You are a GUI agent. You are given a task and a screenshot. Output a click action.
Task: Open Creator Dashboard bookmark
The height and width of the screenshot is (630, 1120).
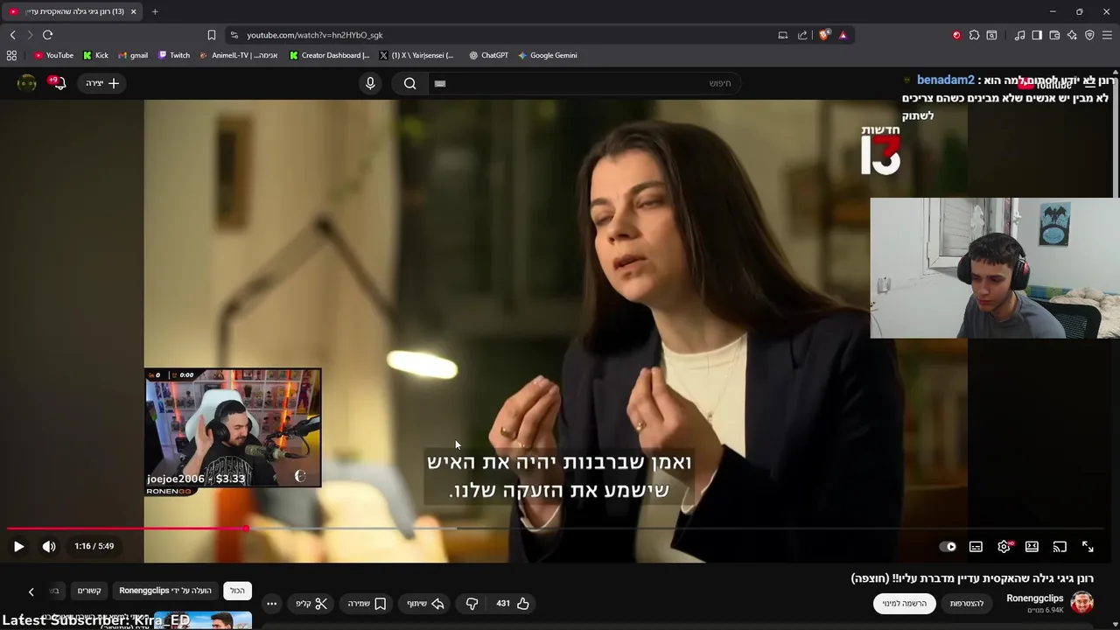click(x=330, y=55)
